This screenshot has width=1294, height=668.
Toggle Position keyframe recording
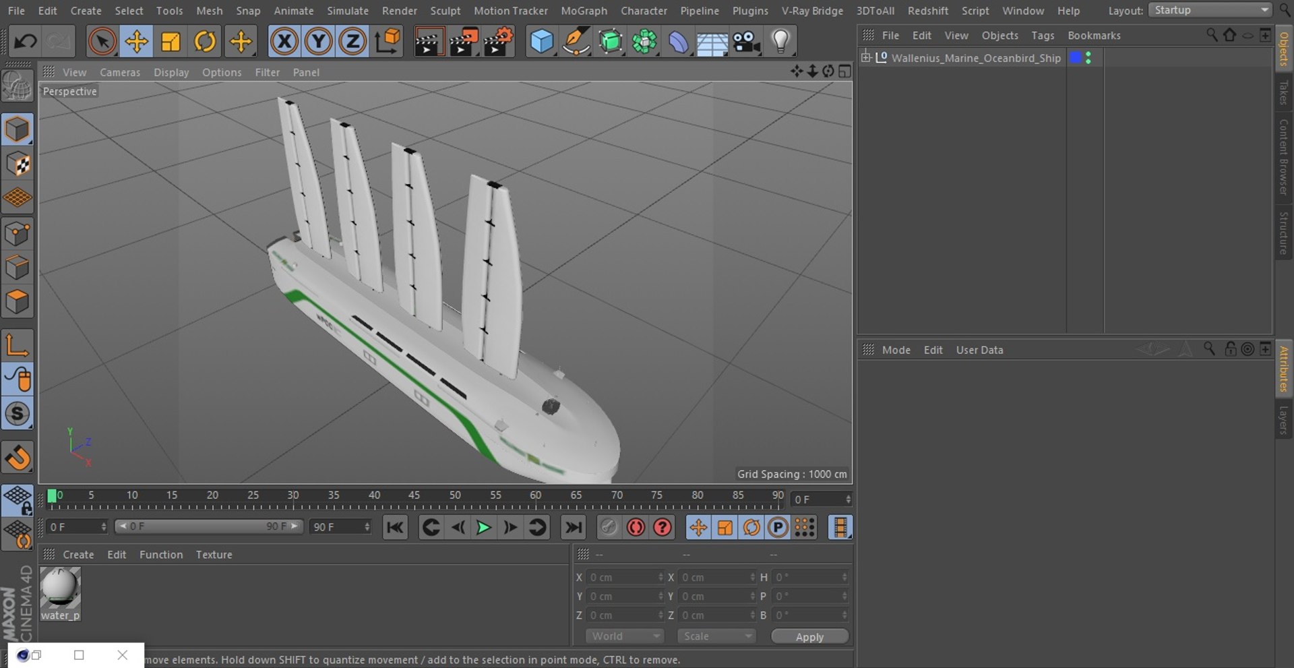tap(698, 527)
